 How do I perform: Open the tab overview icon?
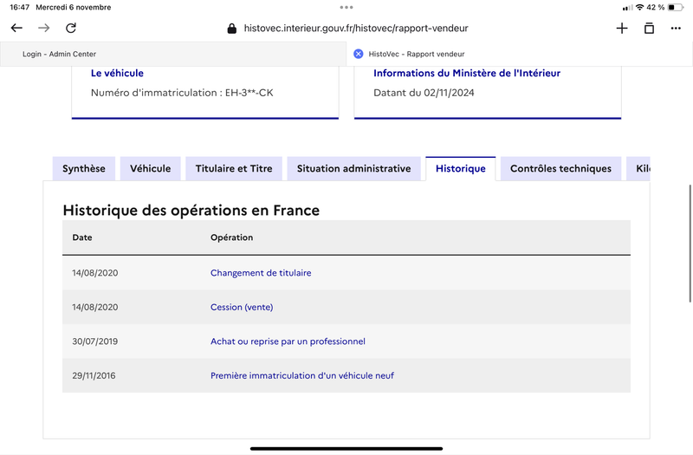pyautogui.click(x=649, y=29)
